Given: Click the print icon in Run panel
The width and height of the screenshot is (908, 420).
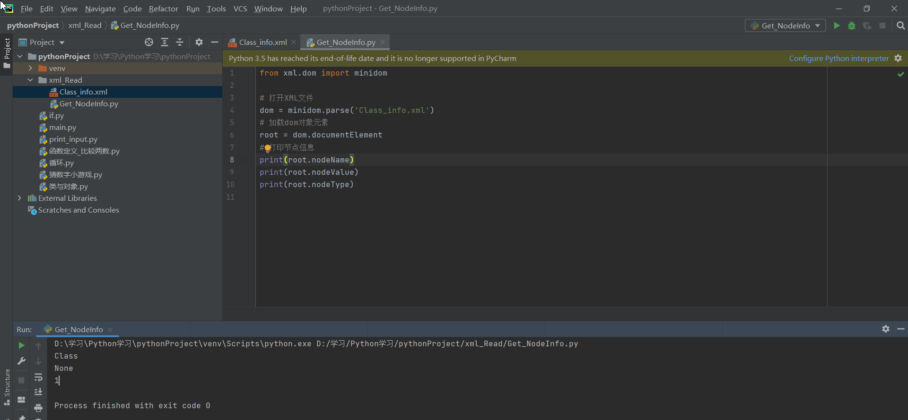Looking at the screenshot, I should point(38,408).
